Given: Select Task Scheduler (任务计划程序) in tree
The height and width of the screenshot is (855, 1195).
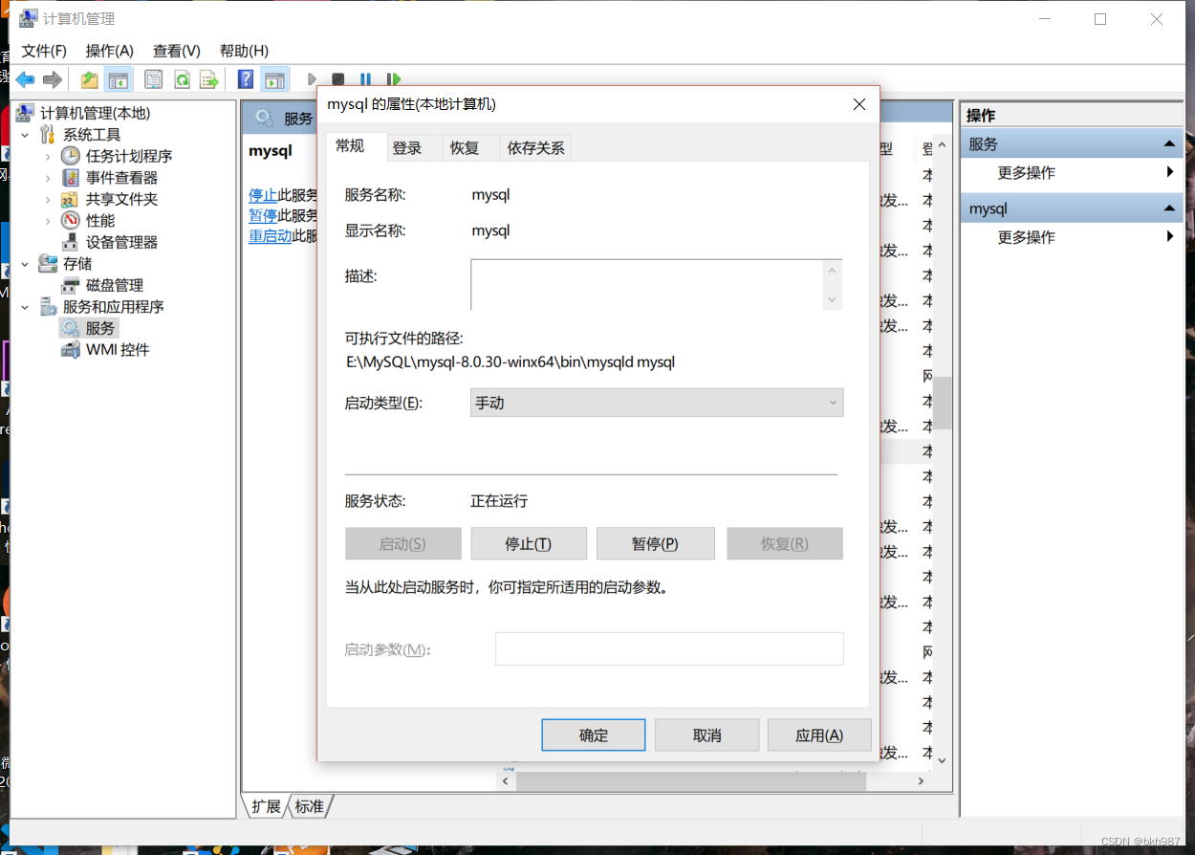Looking at the screenshot, I should click(129, 156).
